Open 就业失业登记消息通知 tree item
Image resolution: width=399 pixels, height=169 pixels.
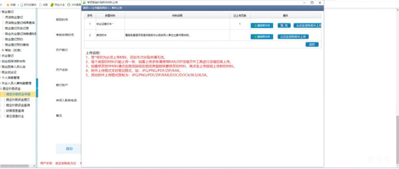21,34
